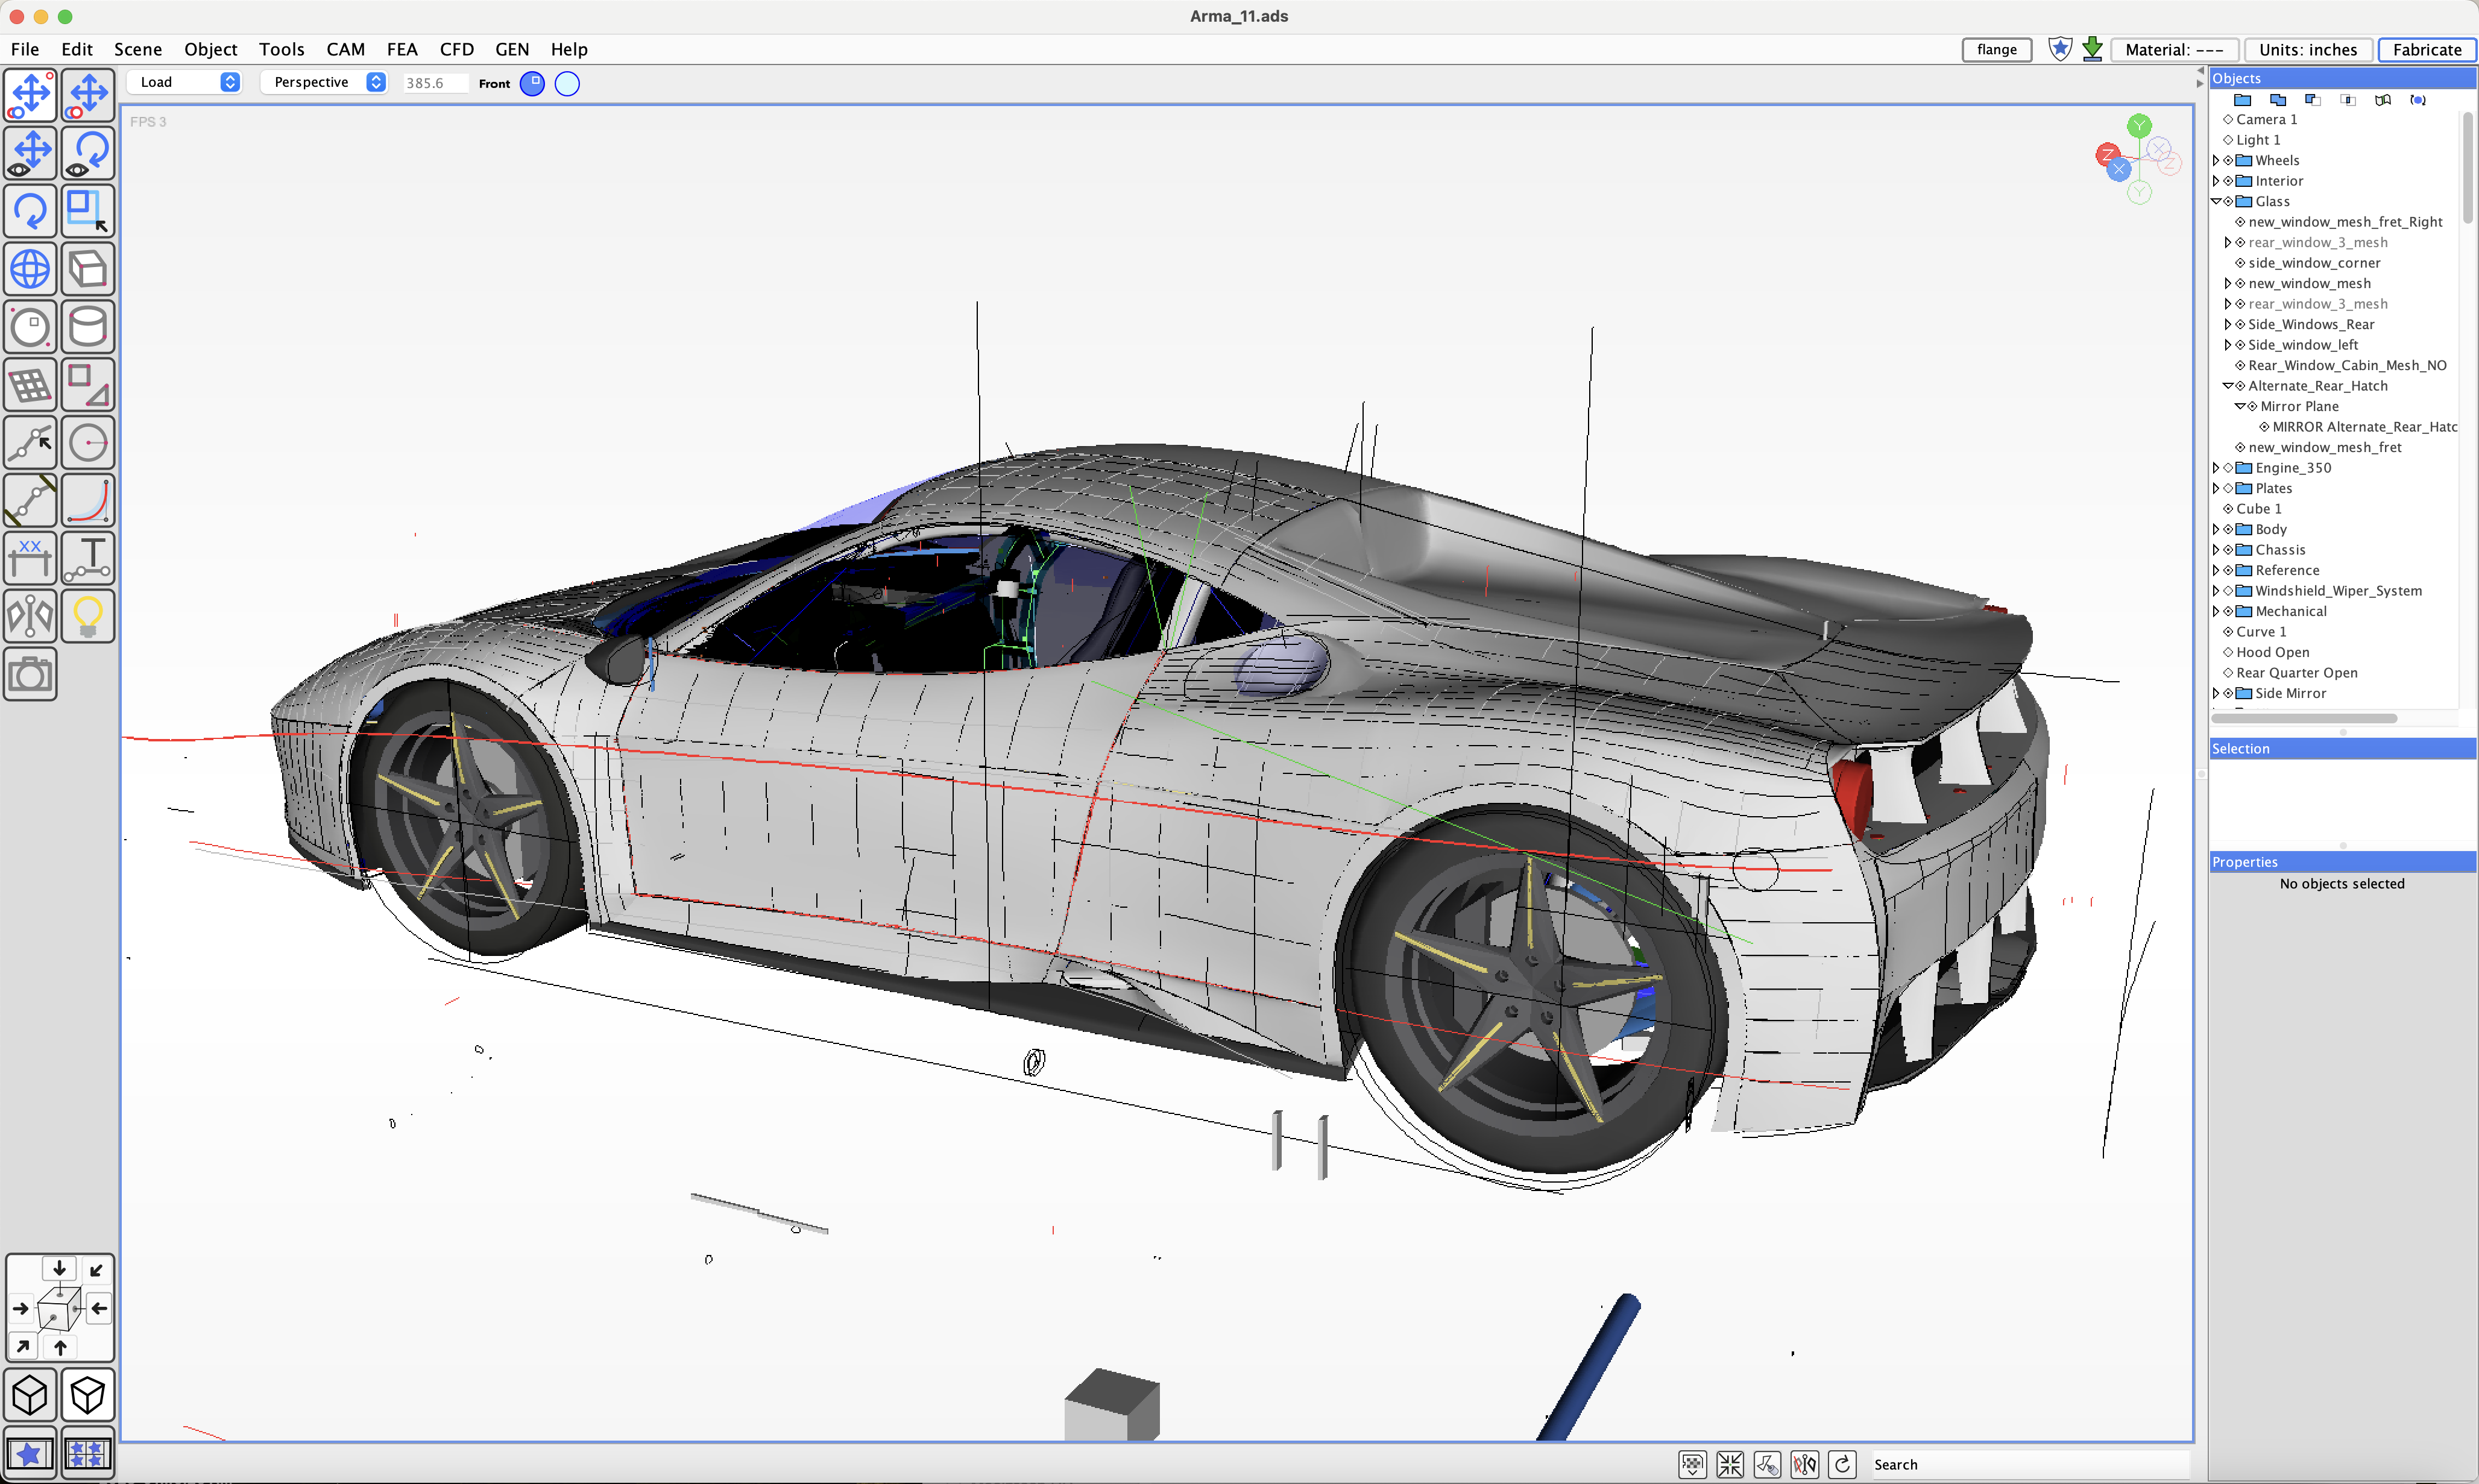This screenshot has height=1484, width=2479.
Task: Click the refresh icon in the bottom bar
Action: [1843, 1464]
